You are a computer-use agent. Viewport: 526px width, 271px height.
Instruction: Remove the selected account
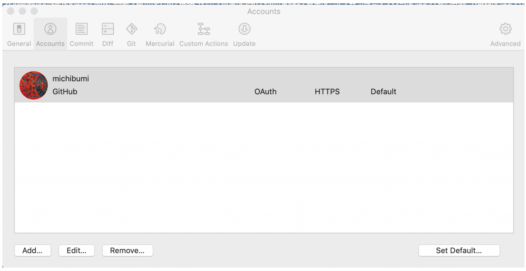128,251
